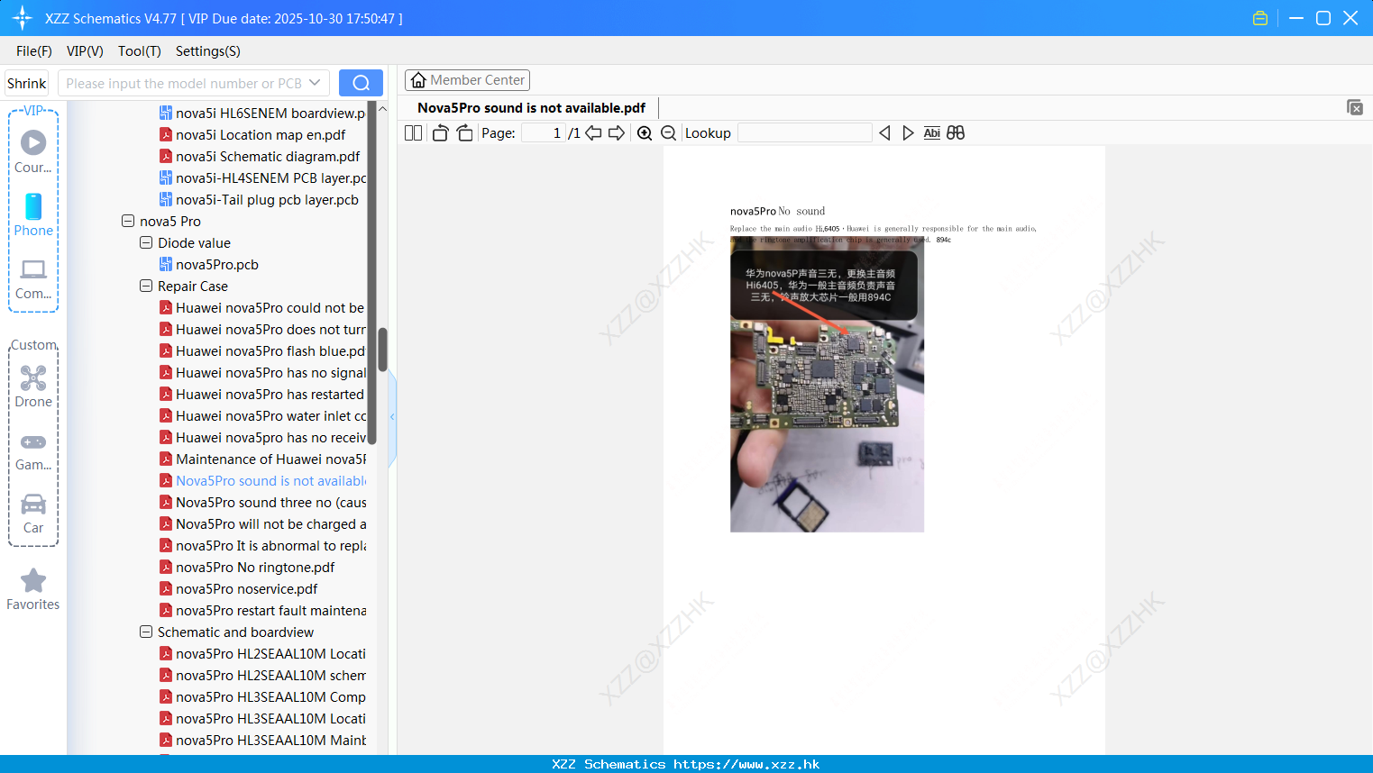Rotate page clockwise
Viewport: 1373px width, 773px height.
click(464, 132)
